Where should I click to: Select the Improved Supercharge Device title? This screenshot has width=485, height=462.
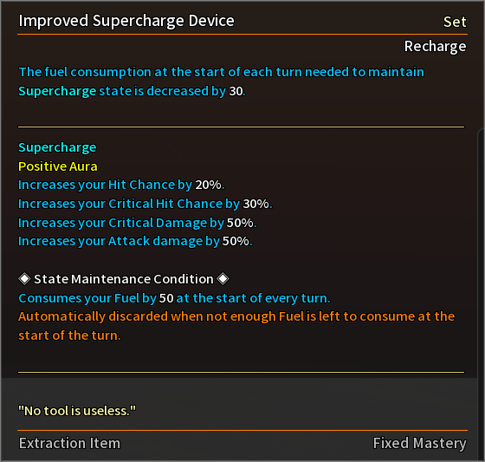tap(126, 21)
